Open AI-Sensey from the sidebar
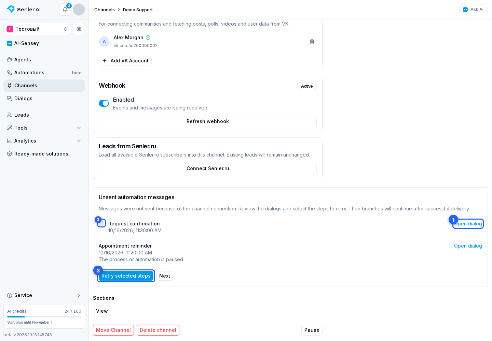 point(44,43)
